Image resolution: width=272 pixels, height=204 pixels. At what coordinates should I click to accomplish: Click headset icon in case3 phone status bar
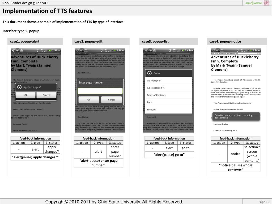[x=150, y=50]
